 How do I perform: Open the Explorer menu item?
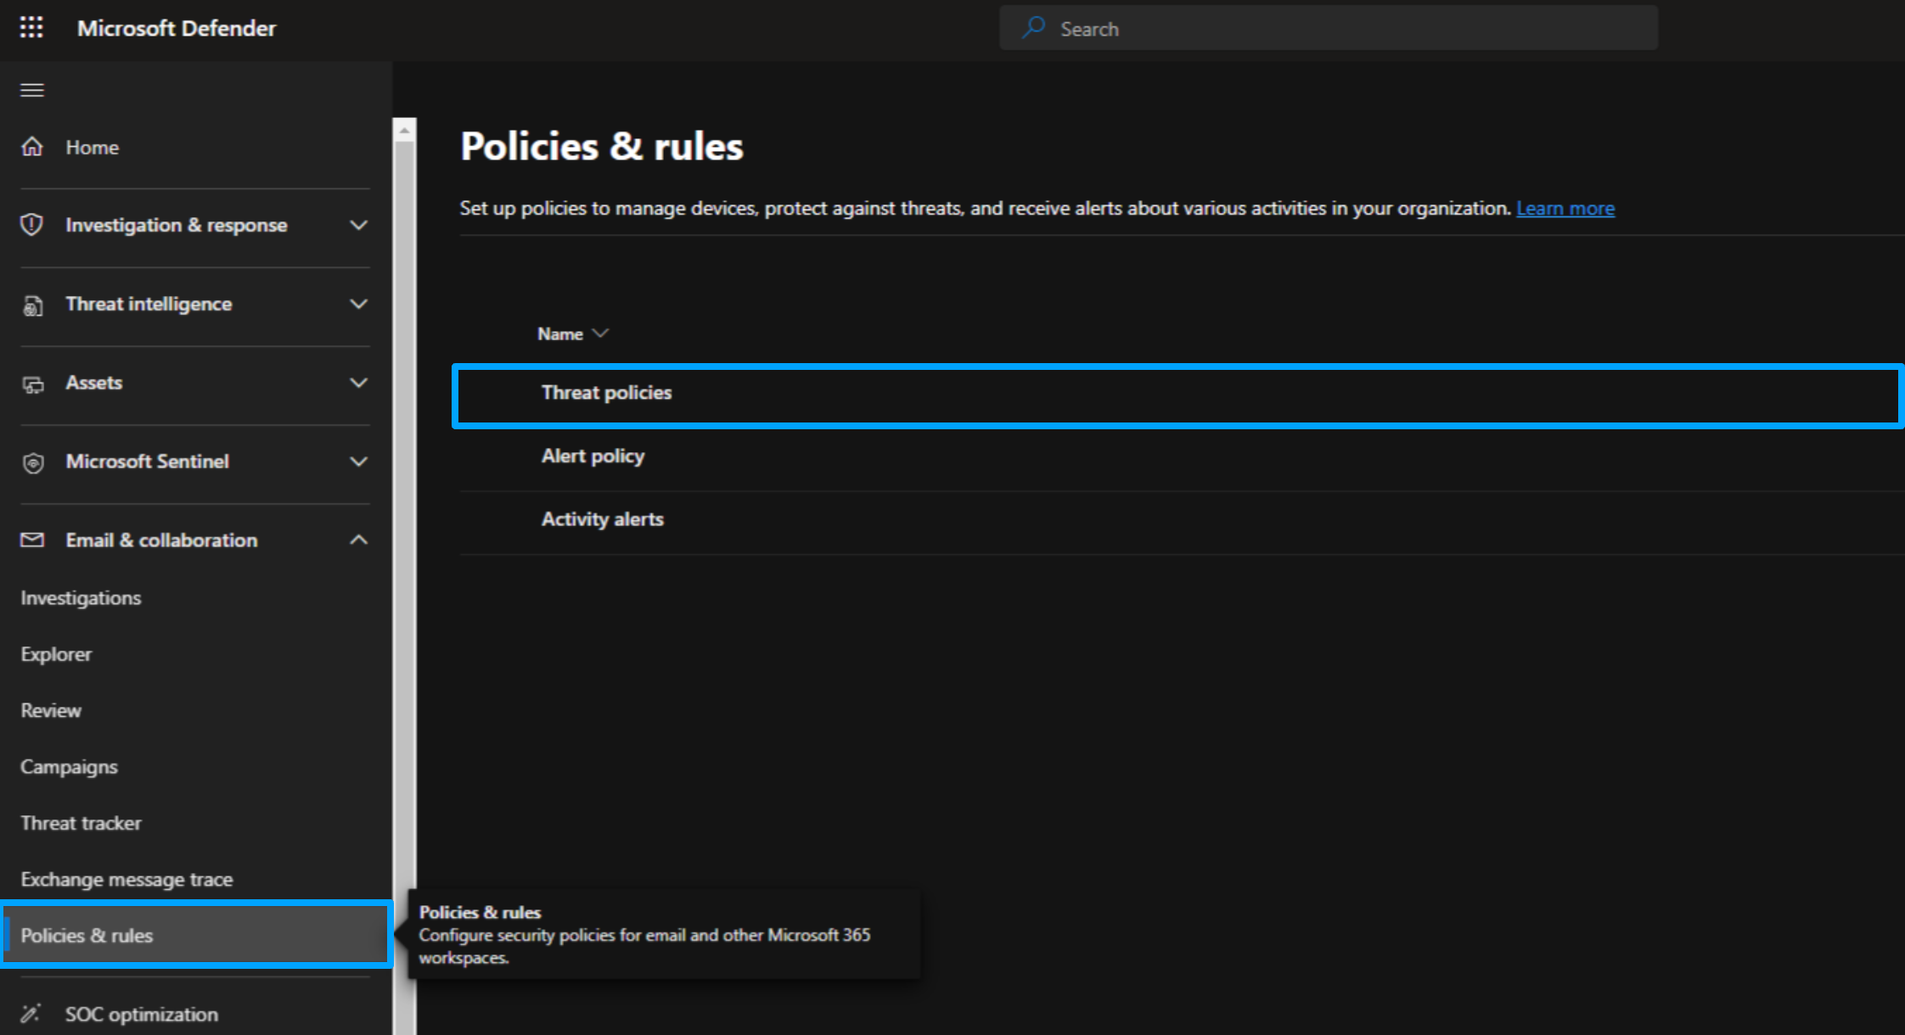(x=56, y=654)
